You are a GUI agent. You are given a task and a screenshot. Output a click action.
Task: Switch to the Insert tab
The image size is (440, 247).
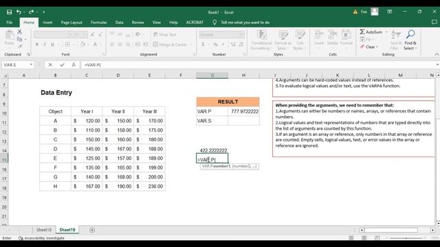coord(47,23)
